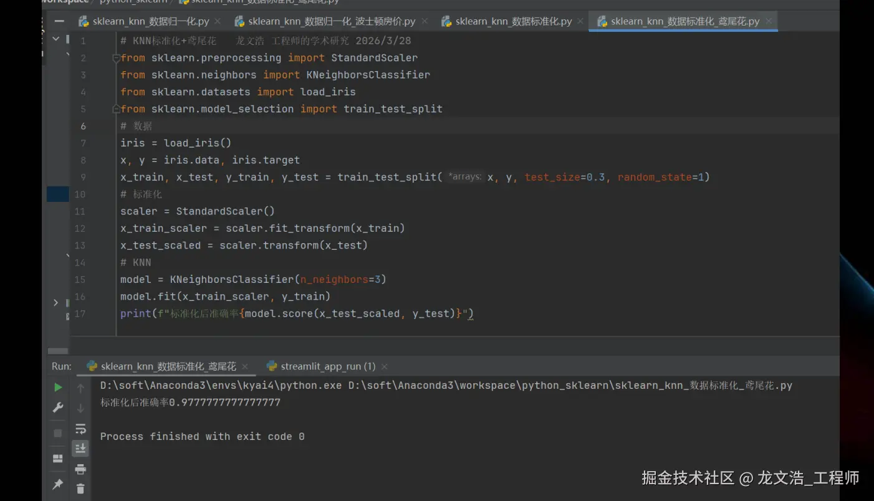Click the 'Run:' panel label
The image size is (874, 501).
coord(62,366)
